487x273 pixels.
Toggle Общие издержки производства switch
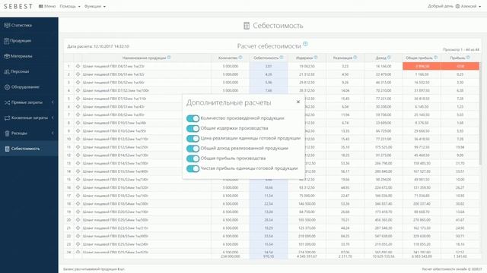193,128
